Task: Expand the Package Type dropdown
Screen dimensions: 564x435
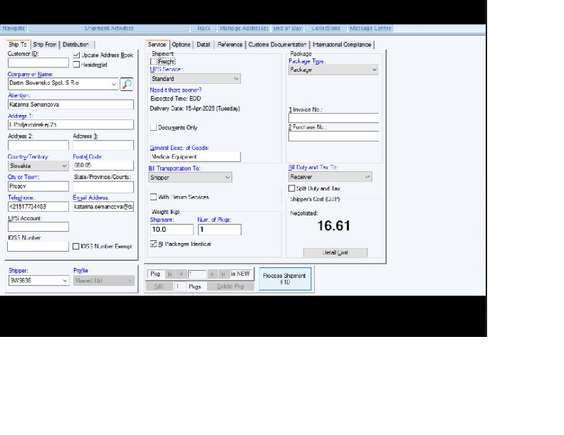Action: pos(374,70)
